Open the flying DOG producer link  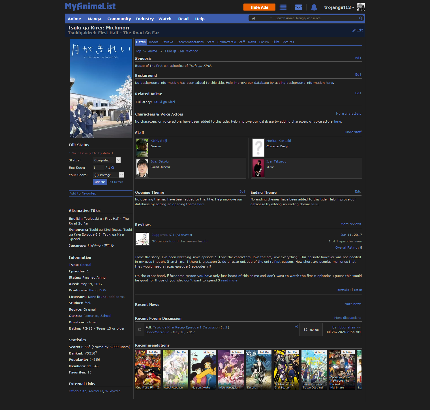[x=98, y=290]
